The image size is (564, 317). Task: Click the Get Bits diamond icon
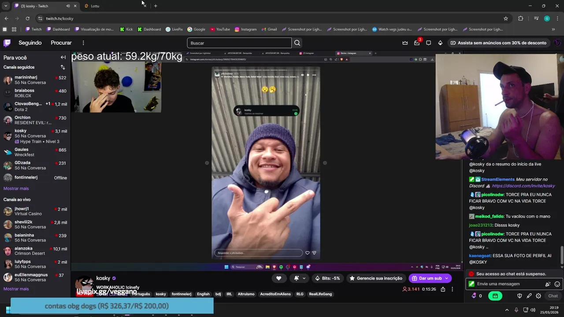tap(440, 43)
